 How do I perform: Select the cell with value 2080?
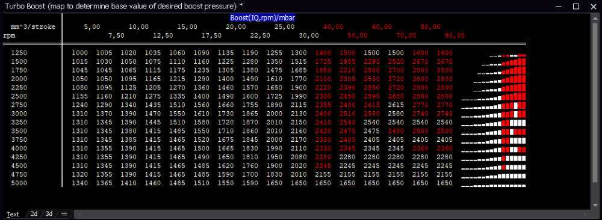click(x=299, y=157)
